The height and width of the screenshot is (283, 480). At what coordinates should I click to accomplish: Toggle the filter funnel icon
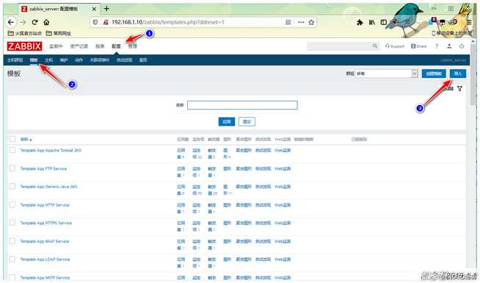click(459, 88)
